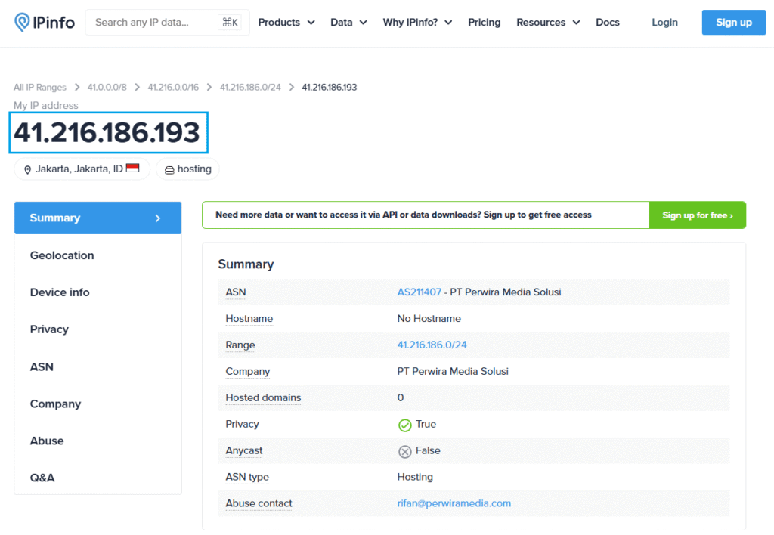Screen dimensions: 774x535
Task: Open the 41.0.0.0/8 breadcrumb link
Action: (x=107, y=88)
